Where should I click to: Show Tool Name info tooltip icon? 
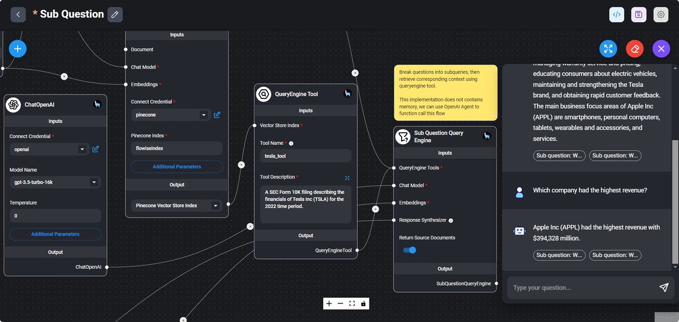(291, 143)
